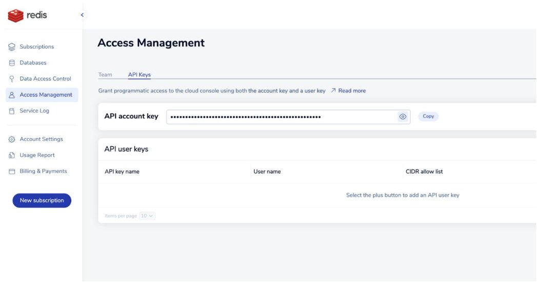Screen dimensions: 537x282
Task: Click the CIDR allow list column header
Action: pyautogui.click(x=424, y=171)
